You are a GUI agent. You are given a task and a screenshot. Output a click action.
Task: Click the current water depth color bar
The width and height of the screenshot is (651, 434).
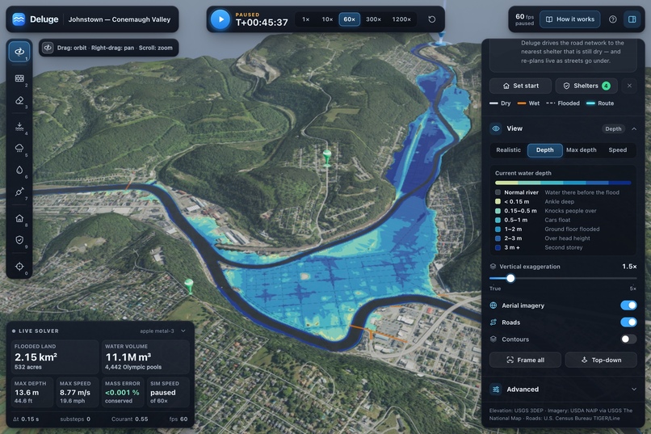pos(563,183)
